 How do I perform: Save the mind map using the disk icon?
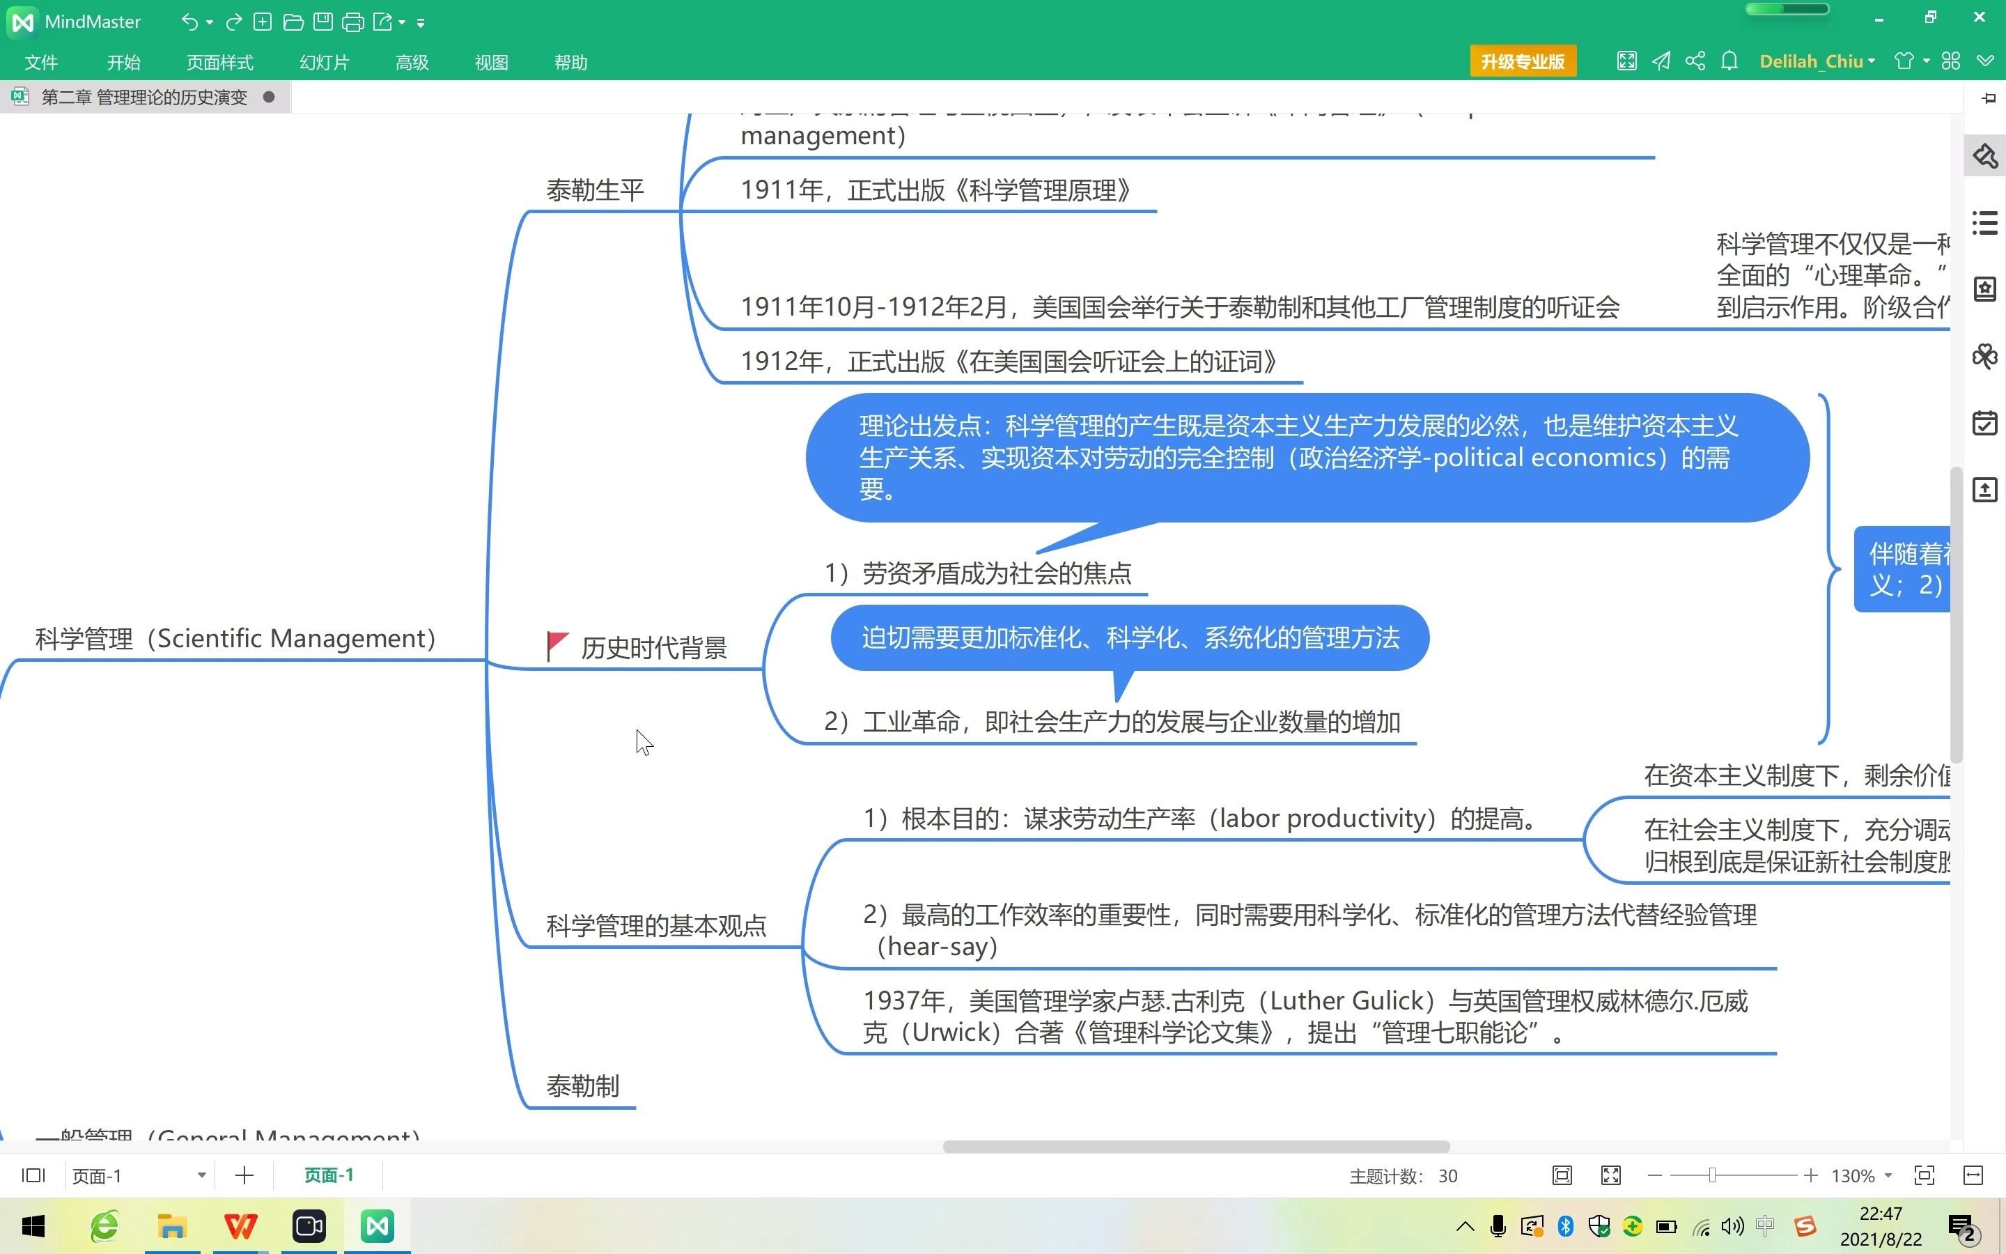(x=323, y=22)
